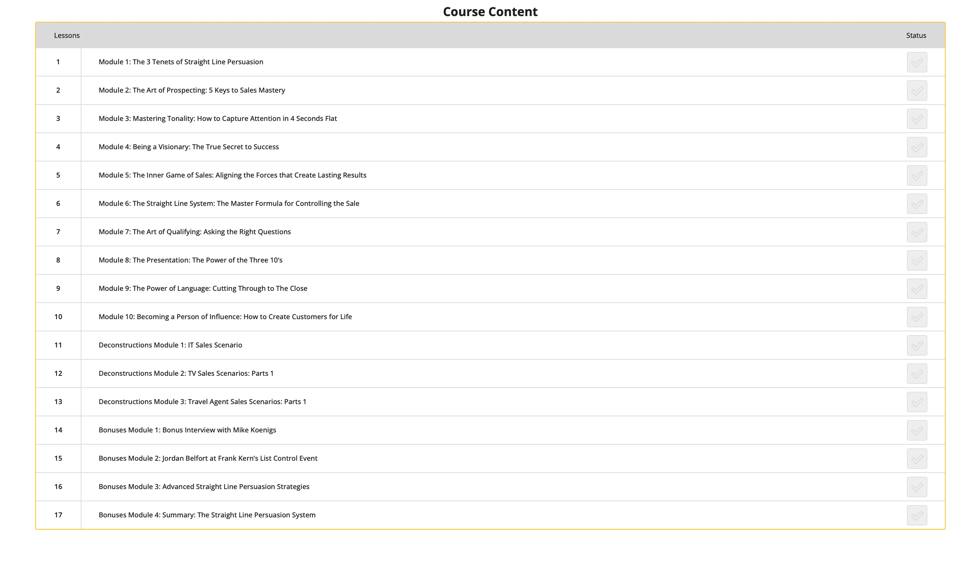Open Module 7: The Art of Qualifying
964x561 pixels.
click(x=195, y=232)
